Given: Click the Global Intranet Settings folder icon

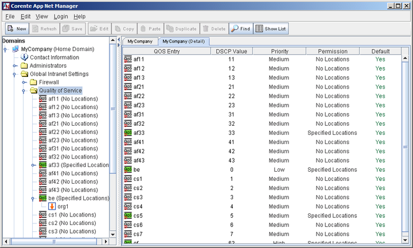Looking at the screenshot, I should coord(25,74).
